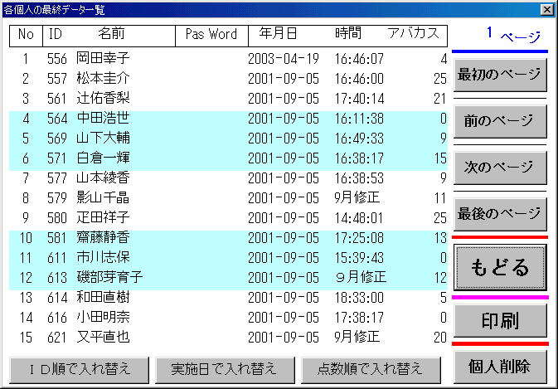This screenshot has width=558, height=389.
Task: Click the time 16:38:17
Action: pos(359,158)
